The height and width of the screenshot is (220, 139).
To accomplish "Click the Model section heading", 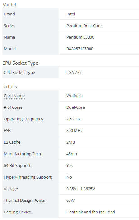I will [9, 5].
